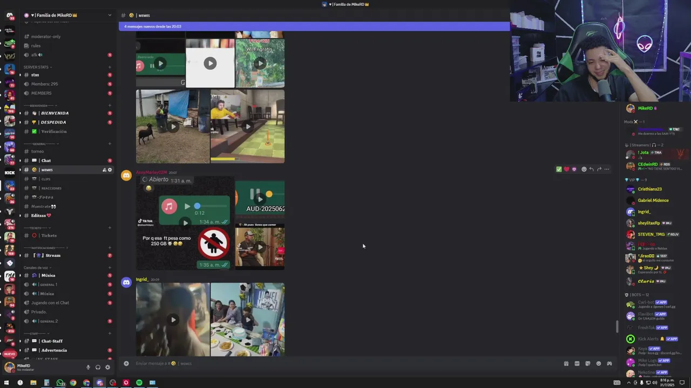Open User Settings gear beside MikeRD
The width and height of the screenshot is (691, 388).
(107, 367)
